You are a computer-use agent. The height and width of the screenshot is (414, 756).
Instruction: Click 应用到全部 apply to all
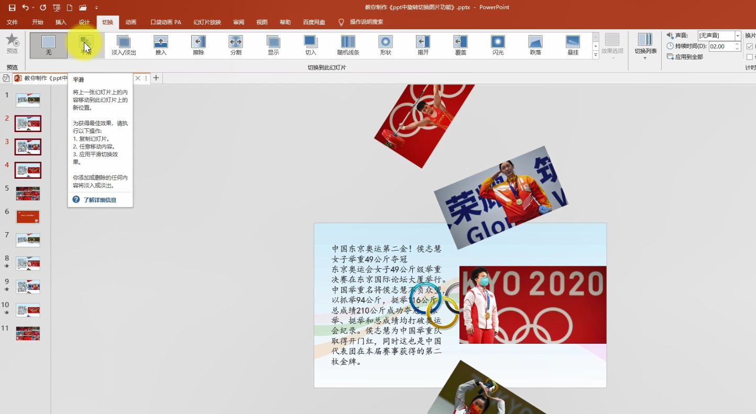685,57
